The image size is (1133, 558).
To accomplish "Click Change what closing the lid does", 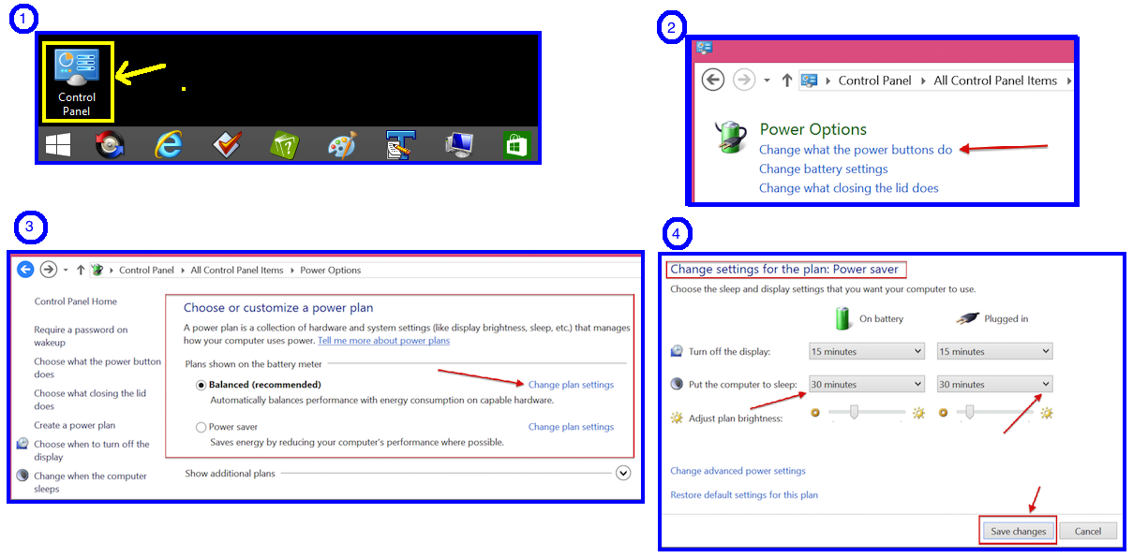I will point(849,187).
